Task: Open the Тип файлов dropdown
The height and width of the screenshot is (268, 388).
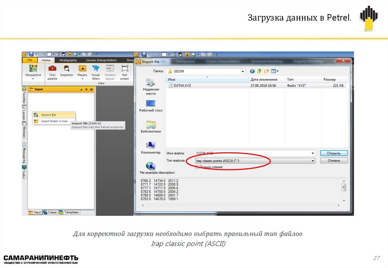Action: click(x=255, y=161)
